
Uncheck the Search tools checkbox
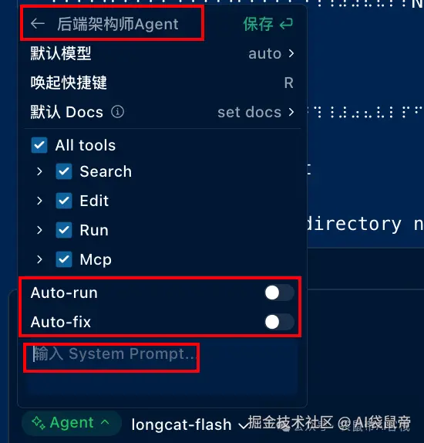(x=64, y=171)
